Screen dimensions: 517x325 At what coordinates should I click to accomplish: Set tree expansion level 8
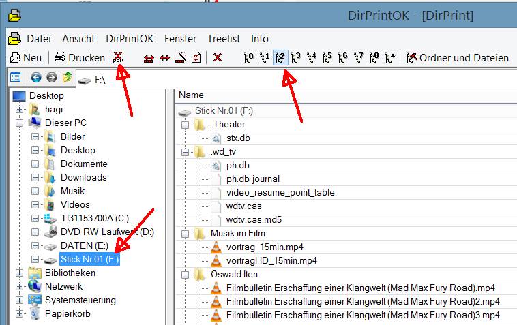pyautogui.click(x=374, y=58)
